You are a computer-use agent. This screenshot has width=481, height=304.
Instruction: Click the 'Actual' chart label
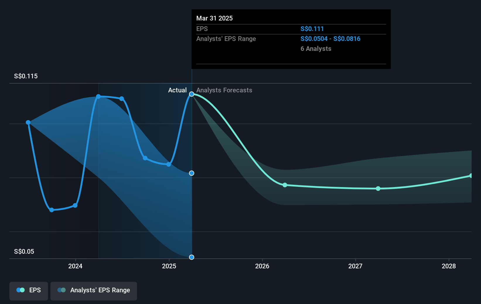[x=177, y=90]
